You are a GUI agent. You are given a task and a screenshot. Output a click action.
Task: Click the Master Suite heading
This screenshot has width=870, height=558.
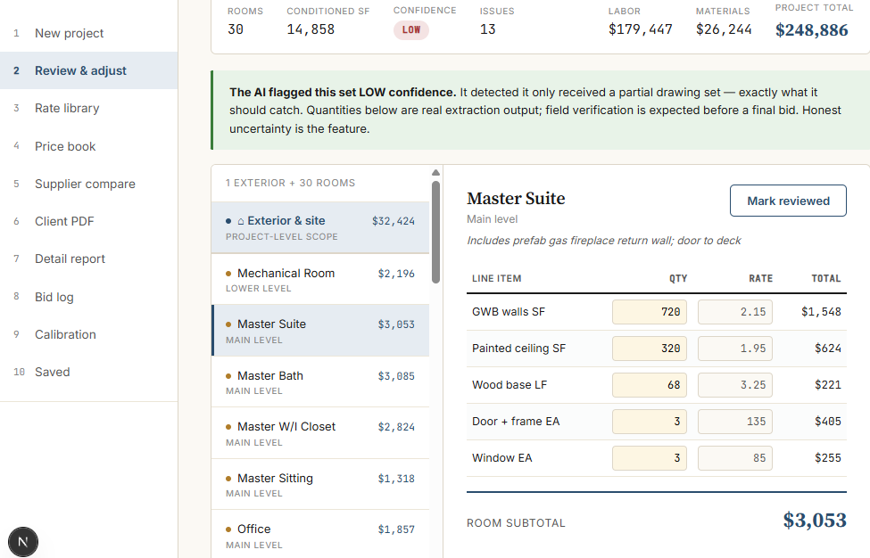click(516, 199)
